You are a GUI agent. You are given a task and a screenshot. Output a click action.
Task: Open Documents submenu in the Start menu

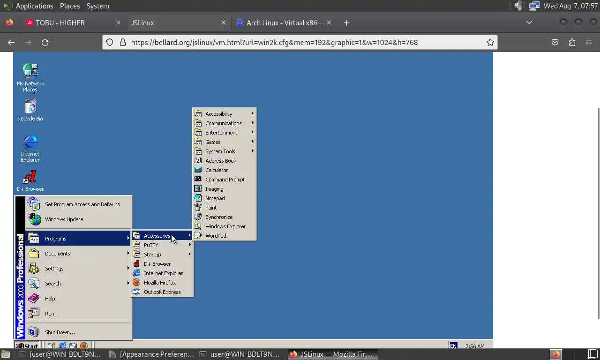[x=79, y=254]
